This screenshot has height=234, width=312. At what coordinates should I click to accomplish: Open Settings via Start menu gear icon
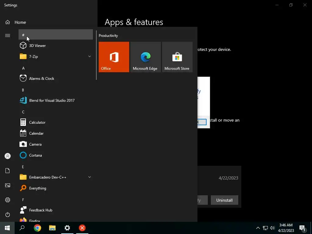click(8, 200)
